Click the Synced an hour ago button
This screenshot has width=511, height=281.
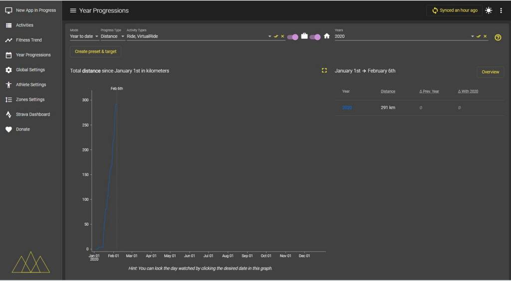pos(454,10)
